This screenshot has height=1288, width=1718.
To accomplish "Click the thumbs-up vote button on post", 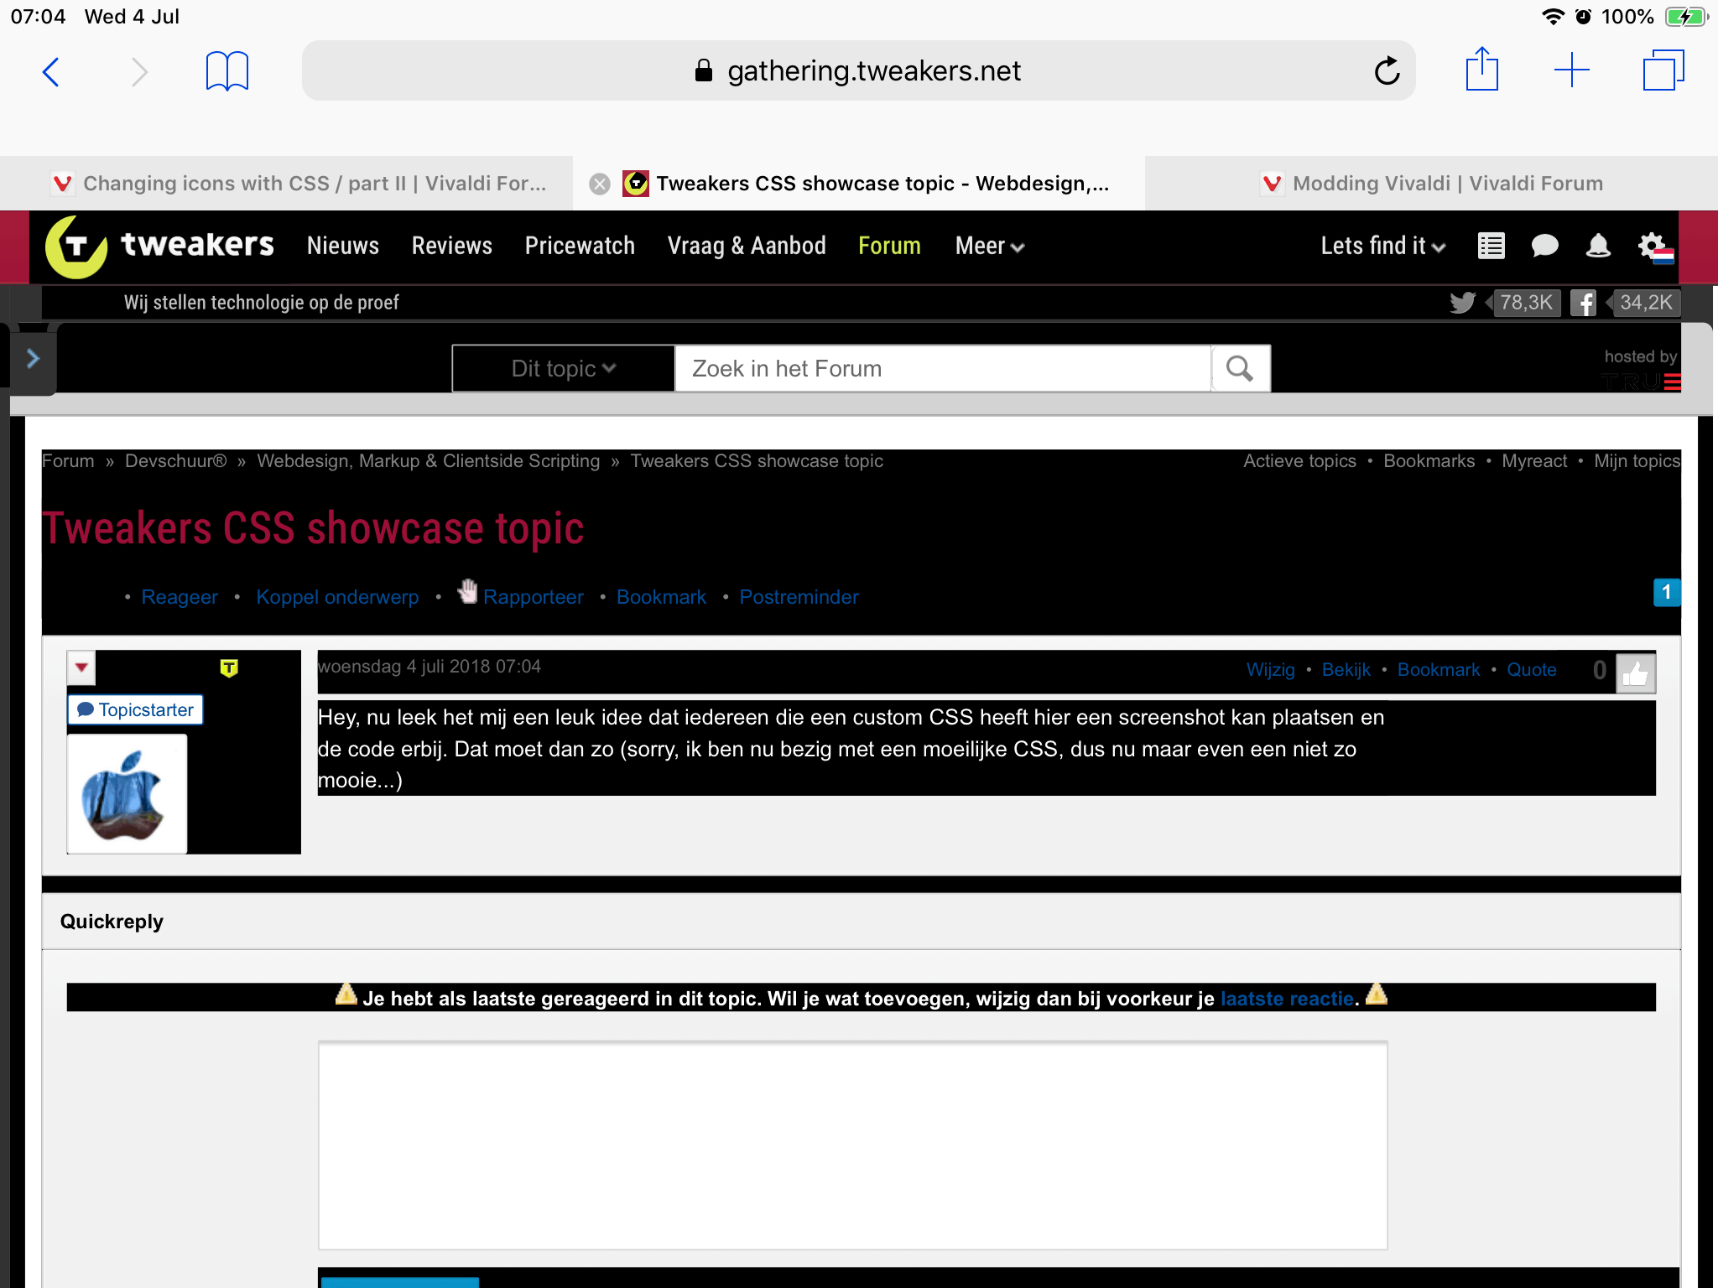I will 1635,673.
